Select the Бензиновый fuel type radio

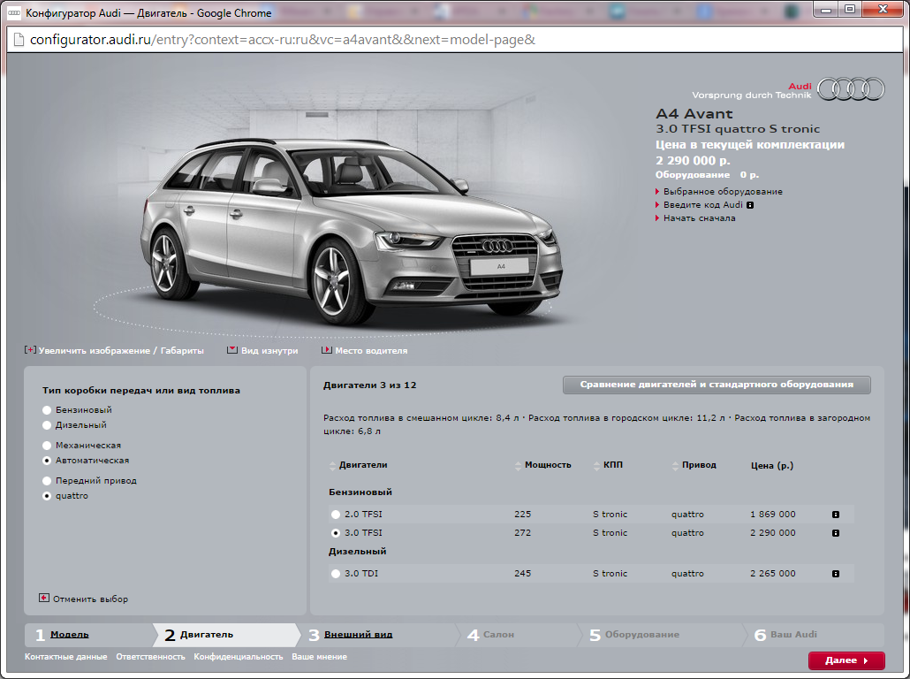coord(47,410)
